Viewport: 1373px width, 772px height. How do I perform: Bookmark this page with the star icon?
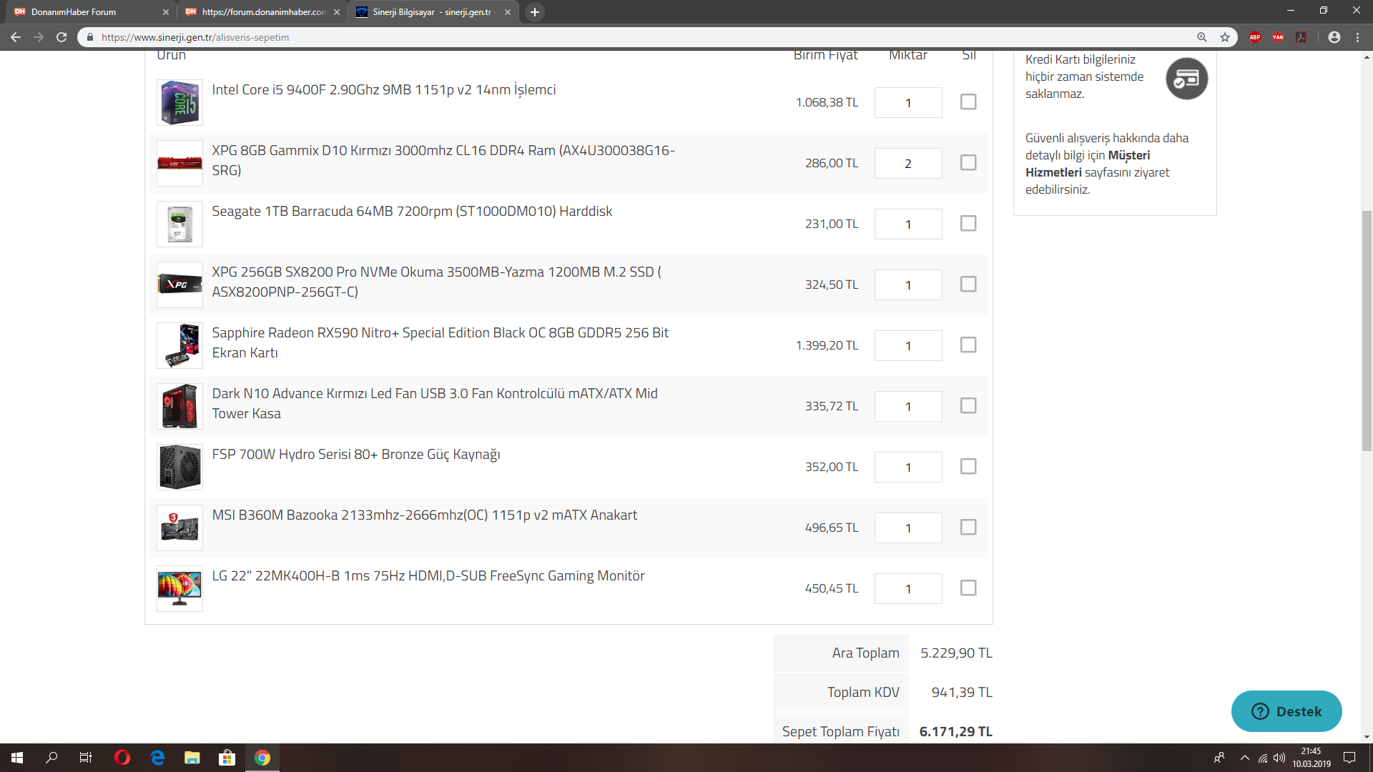tap(1225, 37)
